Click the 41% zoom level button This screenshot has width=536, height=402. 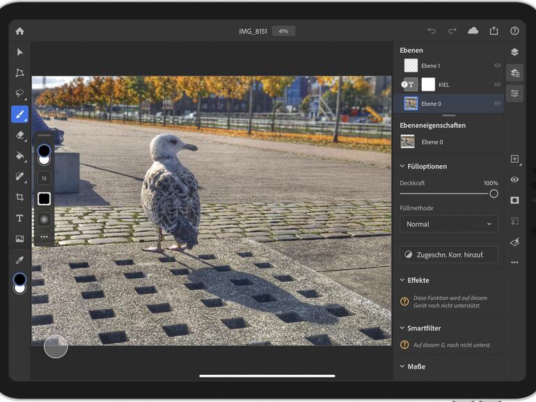click(283, 31)
